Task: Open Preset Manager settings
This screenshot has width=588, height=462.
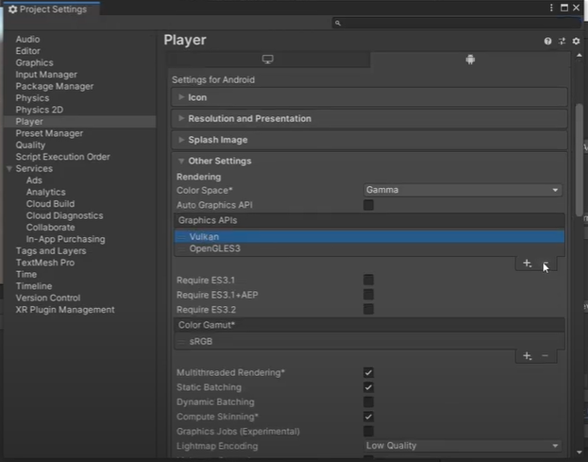Action: point(49,133)
